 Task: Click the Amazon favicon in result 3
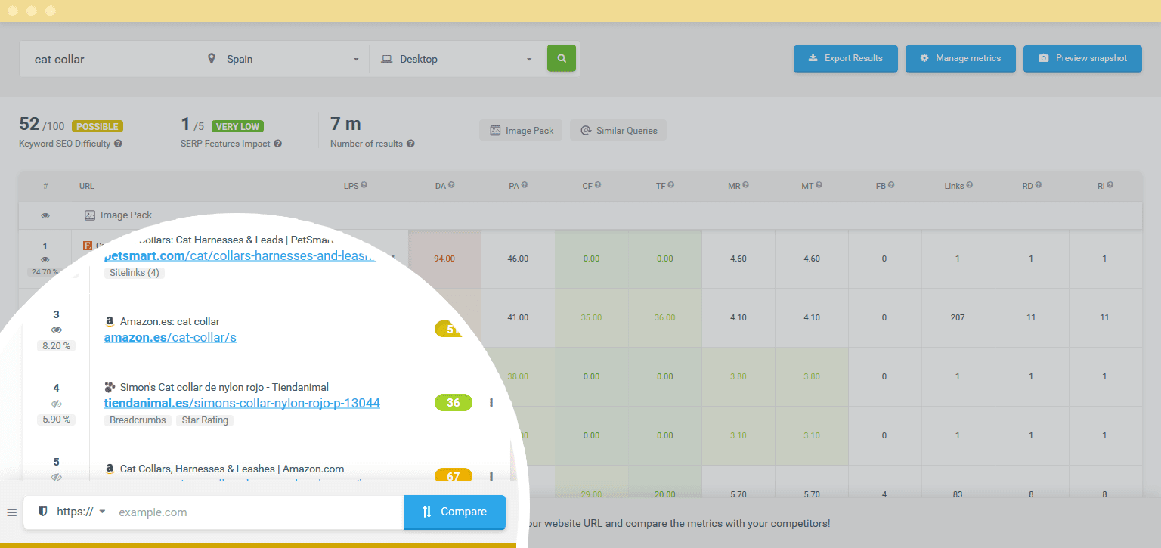[110, 321]
